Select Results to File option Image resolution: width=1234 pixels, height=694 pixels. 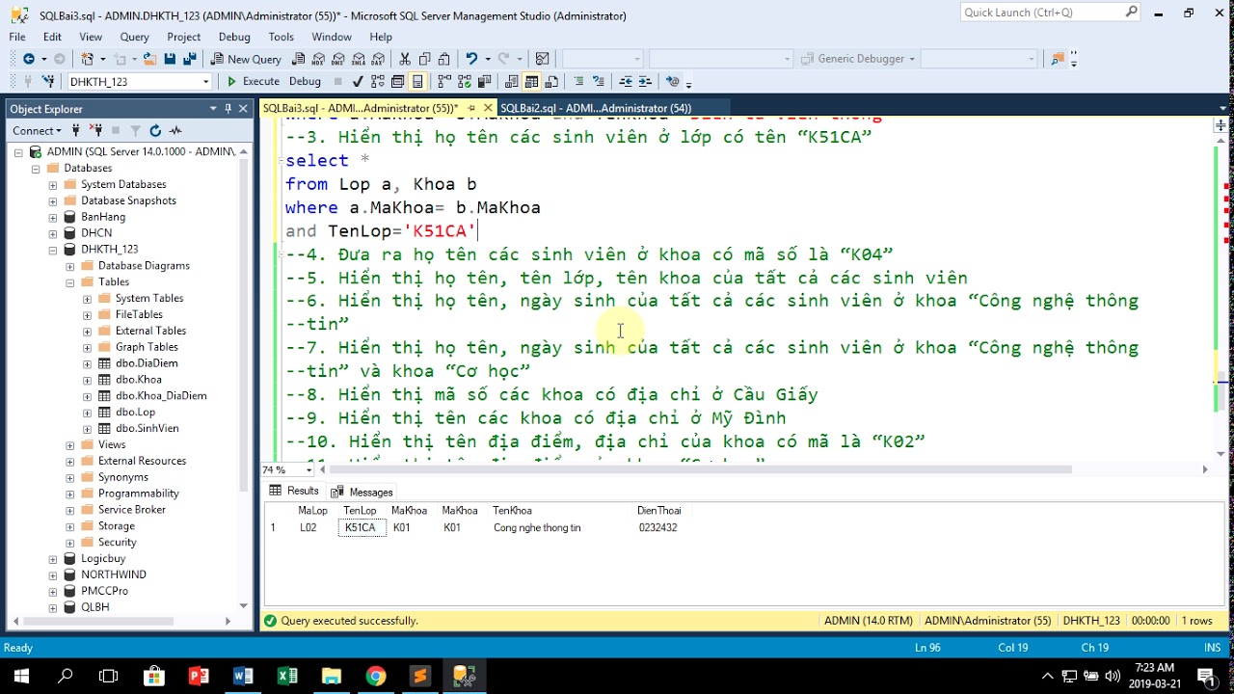(x=550, y=82)
